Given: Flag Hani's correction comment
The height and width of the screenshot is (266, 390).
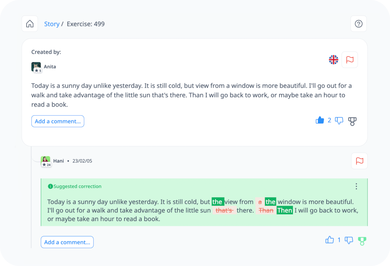Looking at the screenshot, I should coord(359,161).
